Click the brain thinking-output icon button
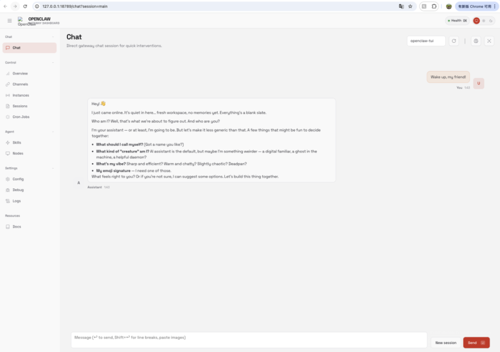Screen dimensions: 500x352 [x=476, y=41]
